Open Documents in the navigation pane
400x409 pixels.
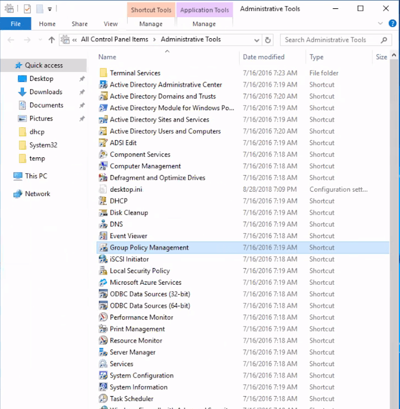click(x=46, y=105)
